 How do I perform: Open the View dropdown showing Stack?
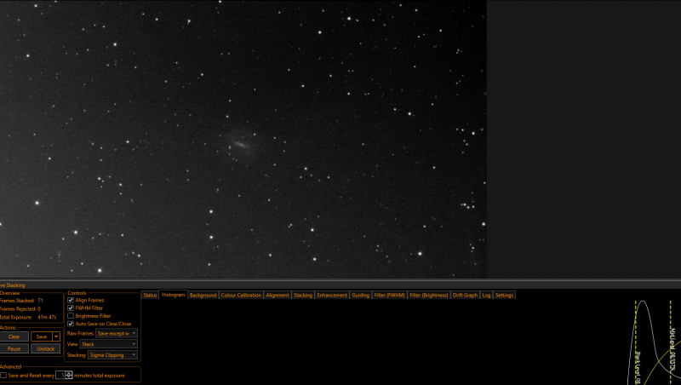pos(109,344)
